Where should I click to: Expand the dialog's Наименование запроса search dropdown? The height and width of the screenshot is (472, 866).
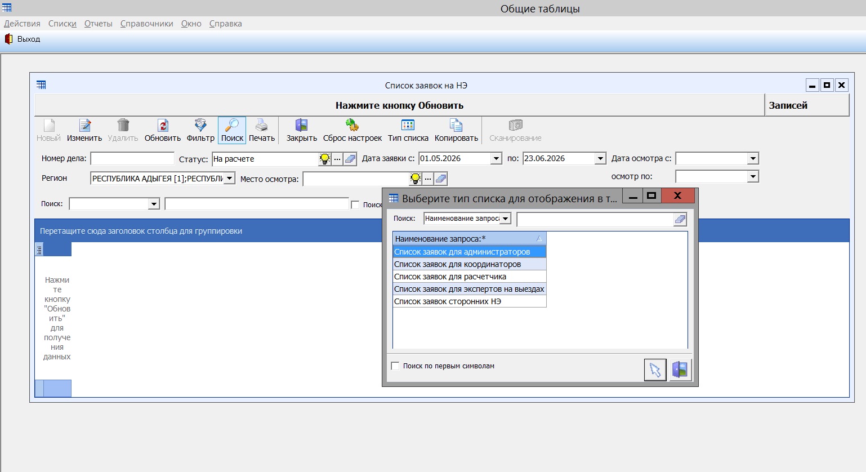(x=506, y=219)
